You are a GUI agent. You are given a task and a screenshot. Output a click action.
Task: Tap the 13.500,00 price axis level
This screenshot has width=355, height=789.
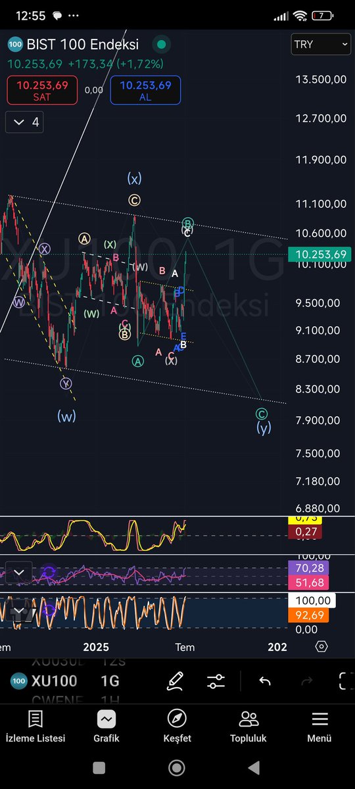click(x=321, y=80)
